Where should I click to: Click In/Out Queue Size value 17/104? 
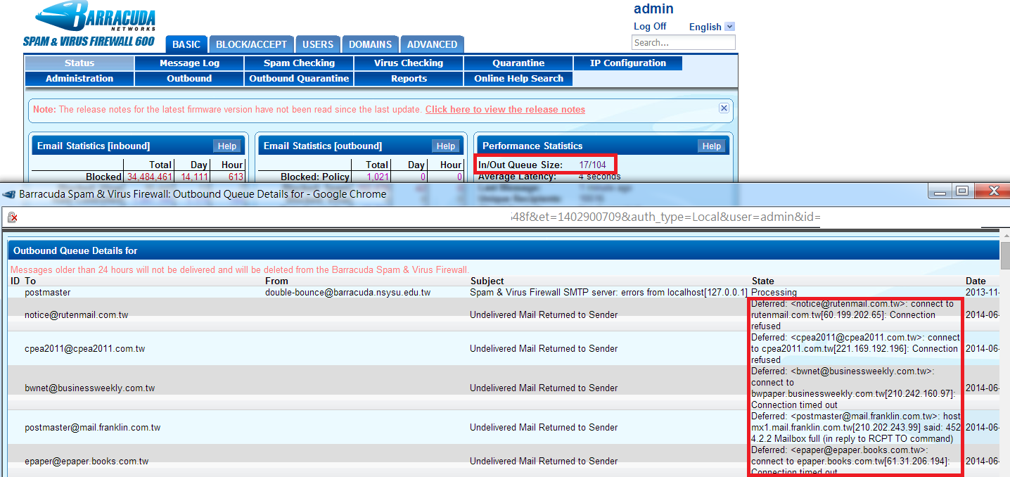(x=592, y=165)
